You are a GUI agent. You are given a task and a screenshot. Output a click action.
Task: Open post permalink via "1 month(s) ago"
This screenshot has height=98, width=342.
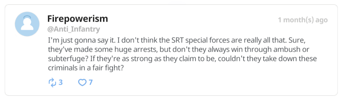coord(303,20)
